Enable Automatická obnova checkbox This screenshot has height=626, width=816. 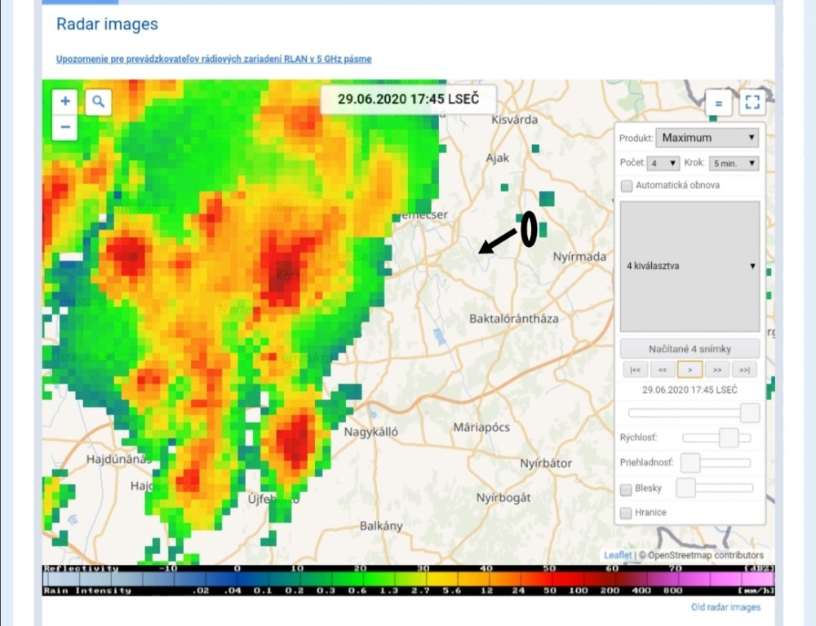point(627,186)
